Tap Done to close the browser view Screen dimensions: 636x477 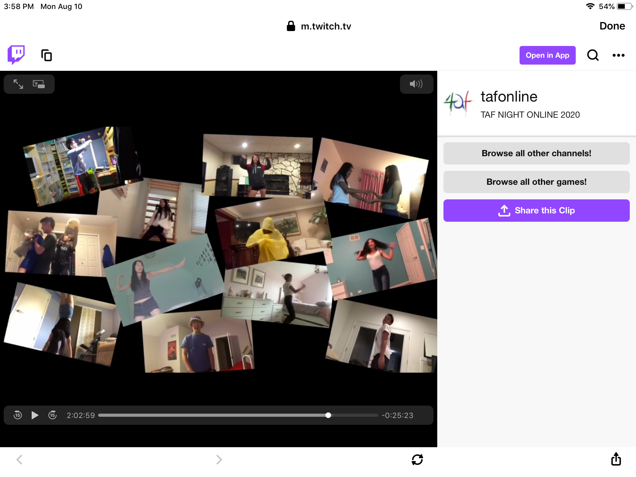(x=612, y=26)
